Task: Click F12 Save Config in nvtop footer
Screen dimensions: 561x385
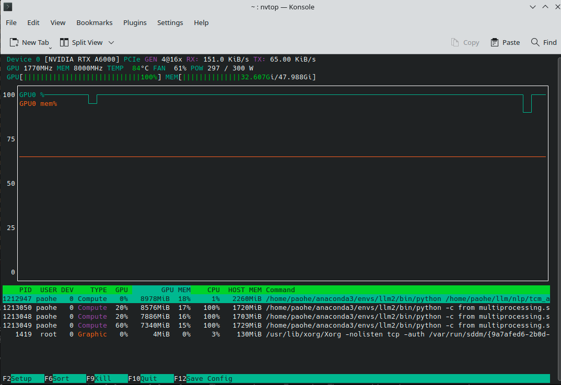Action: (203, 379)
